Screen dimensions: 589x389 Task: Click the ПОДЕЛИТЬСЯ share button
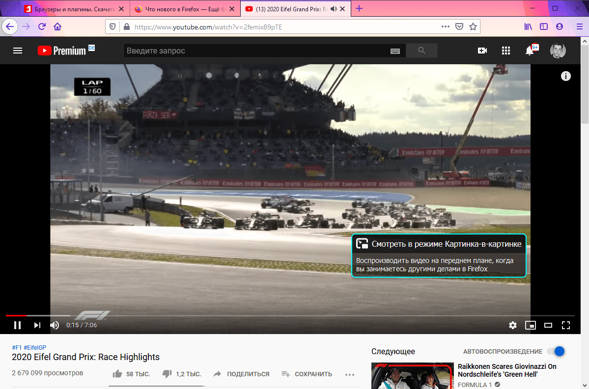coord(241,374)
